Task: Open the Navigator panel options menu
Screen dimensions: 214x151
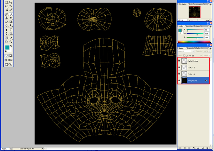Action: [x=210, y=4]
